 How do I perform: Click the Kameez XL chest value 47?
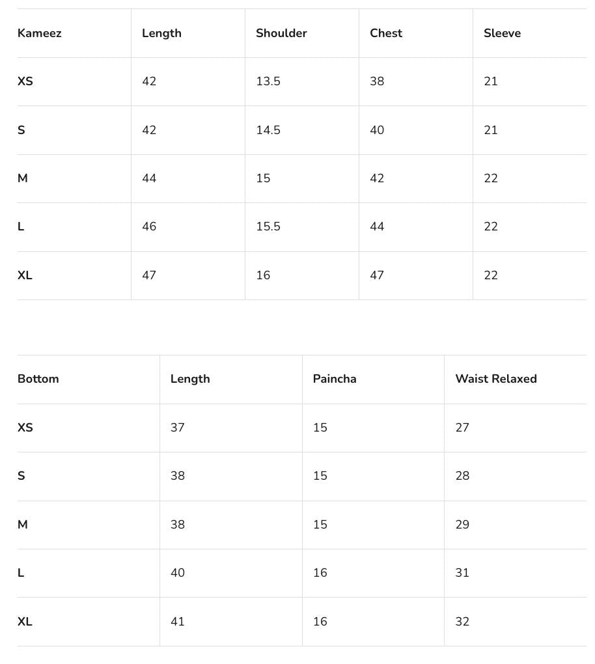click(377, 275)
